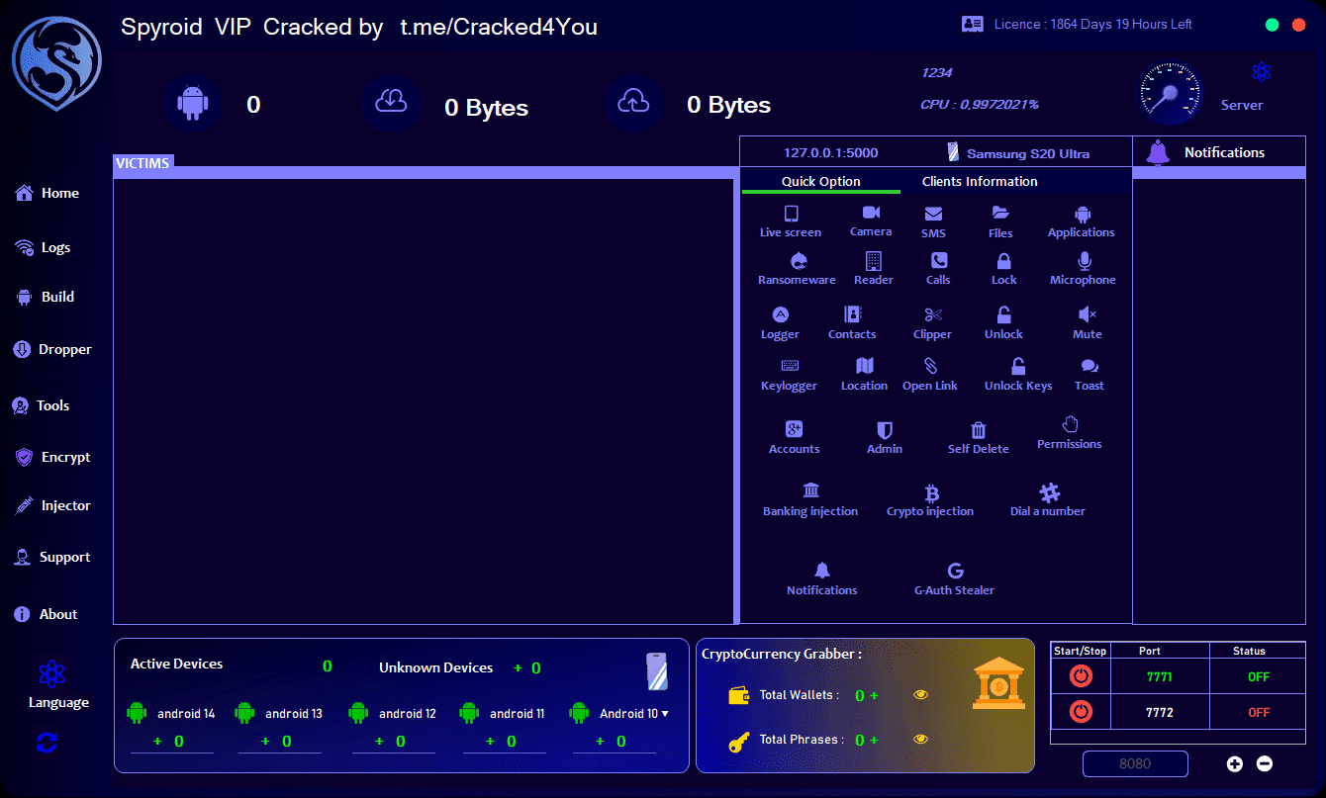
Task: Click the Android devices counter icon
Action: (192, 103)
